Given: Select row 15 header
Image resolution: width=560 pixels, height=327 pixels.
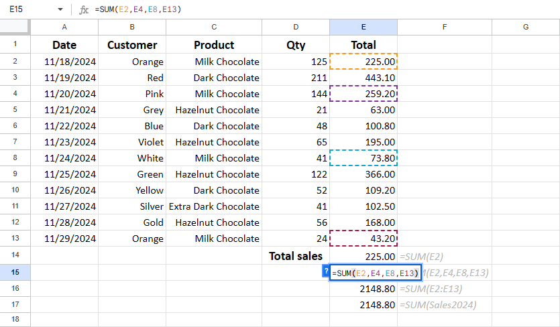Looking at the screenshot, I should point(15,272).
